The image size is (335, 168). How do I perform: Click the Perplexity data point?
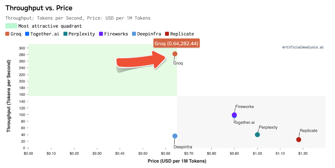(x=257, y=135)
